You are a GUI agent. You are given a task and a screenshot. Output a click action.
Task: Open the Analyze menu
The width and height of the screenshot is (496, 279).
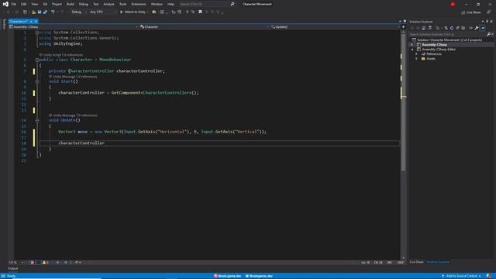coord(108,4)
